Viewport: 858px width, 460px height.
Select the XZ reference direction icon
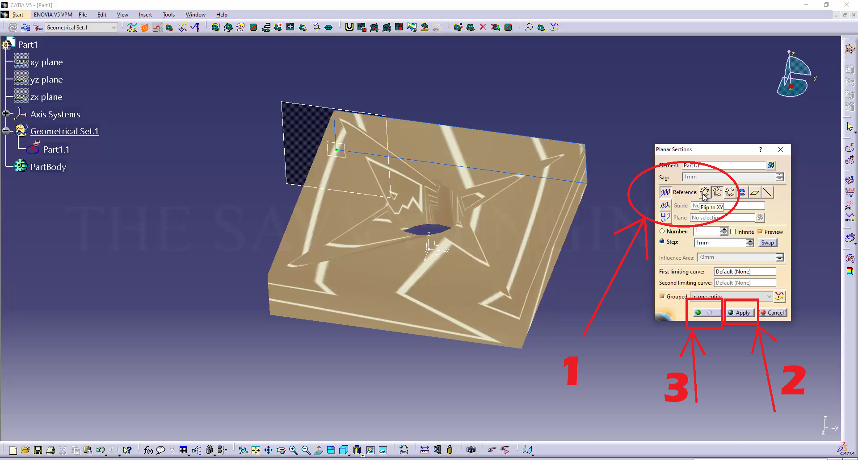pos(730,192)
